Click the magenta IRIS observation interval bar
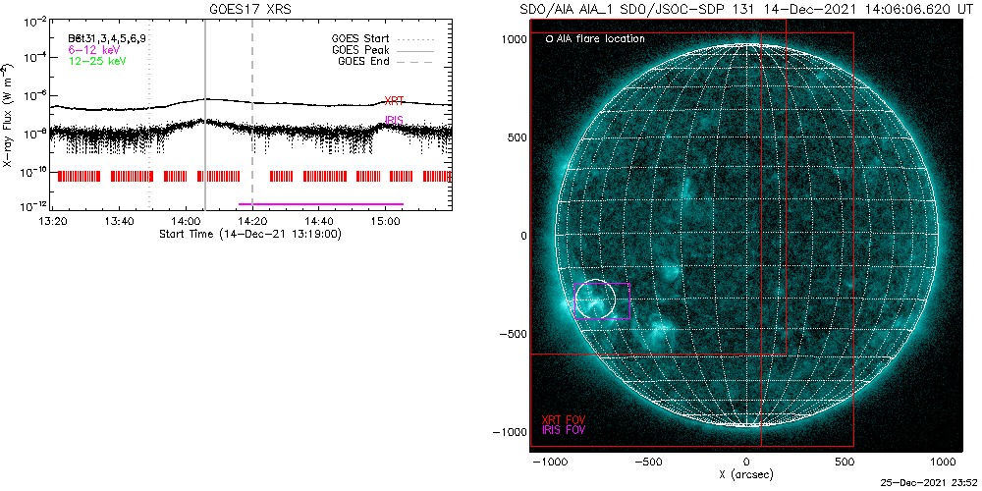Image resolution: width=982 pixels, height=491 pixels. pyautogui.click(x=321, y=203)
